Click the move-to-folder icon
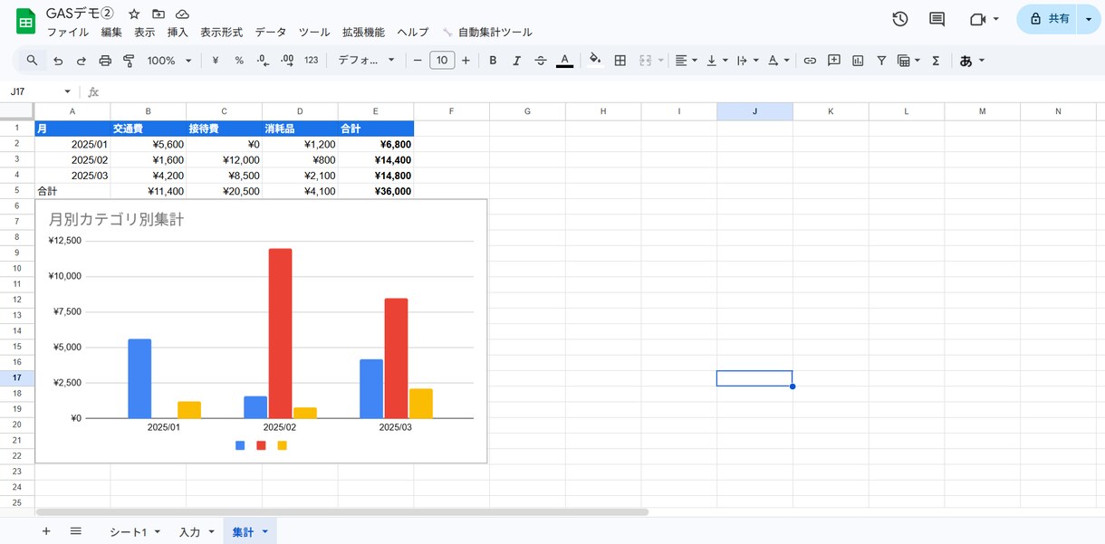 coord(159,14)
